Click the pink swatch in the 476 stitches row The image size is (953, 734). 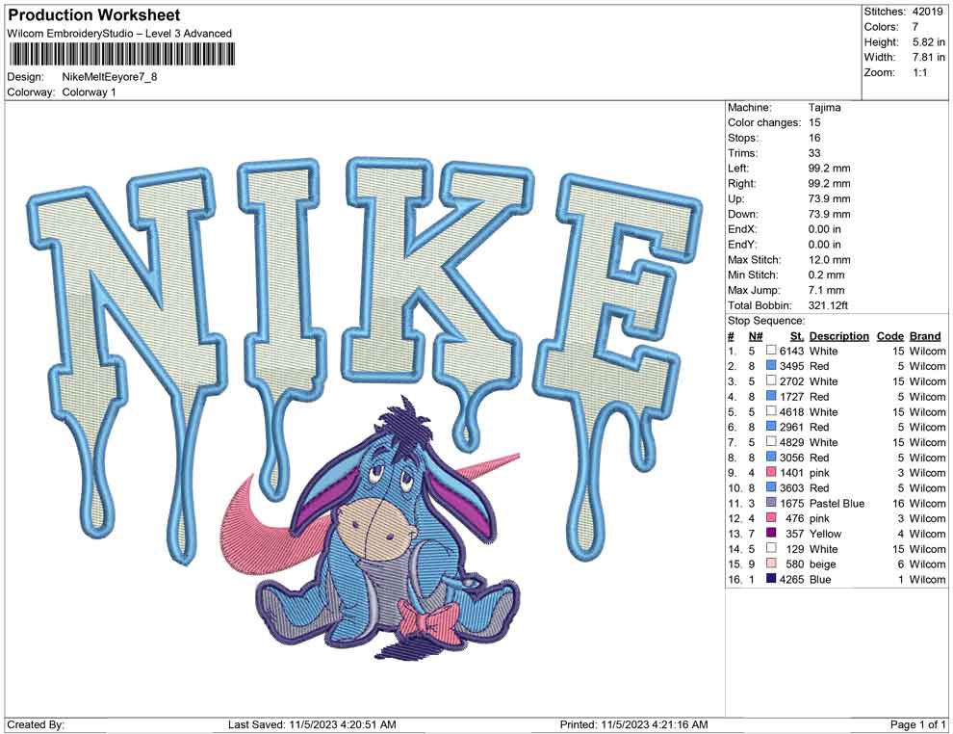point(771,517)
